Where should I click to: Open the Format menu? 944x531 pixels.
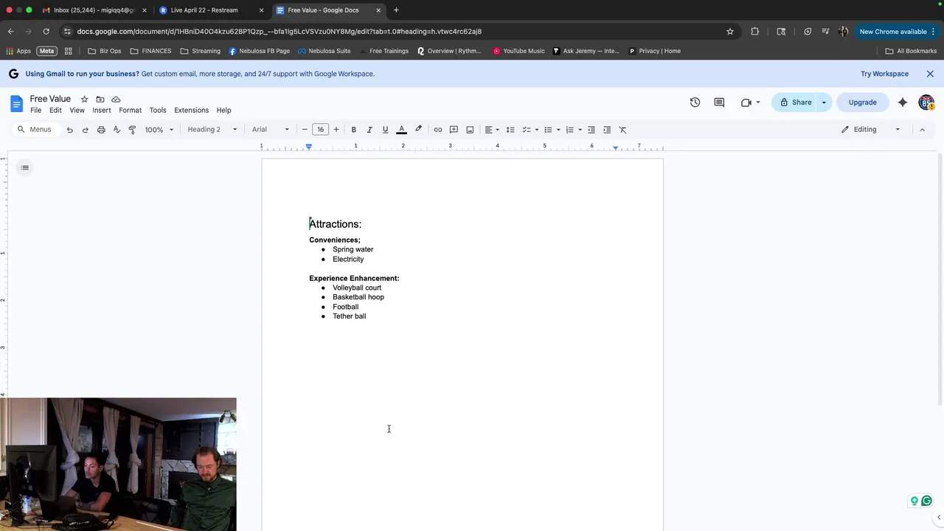pos(130,111)
